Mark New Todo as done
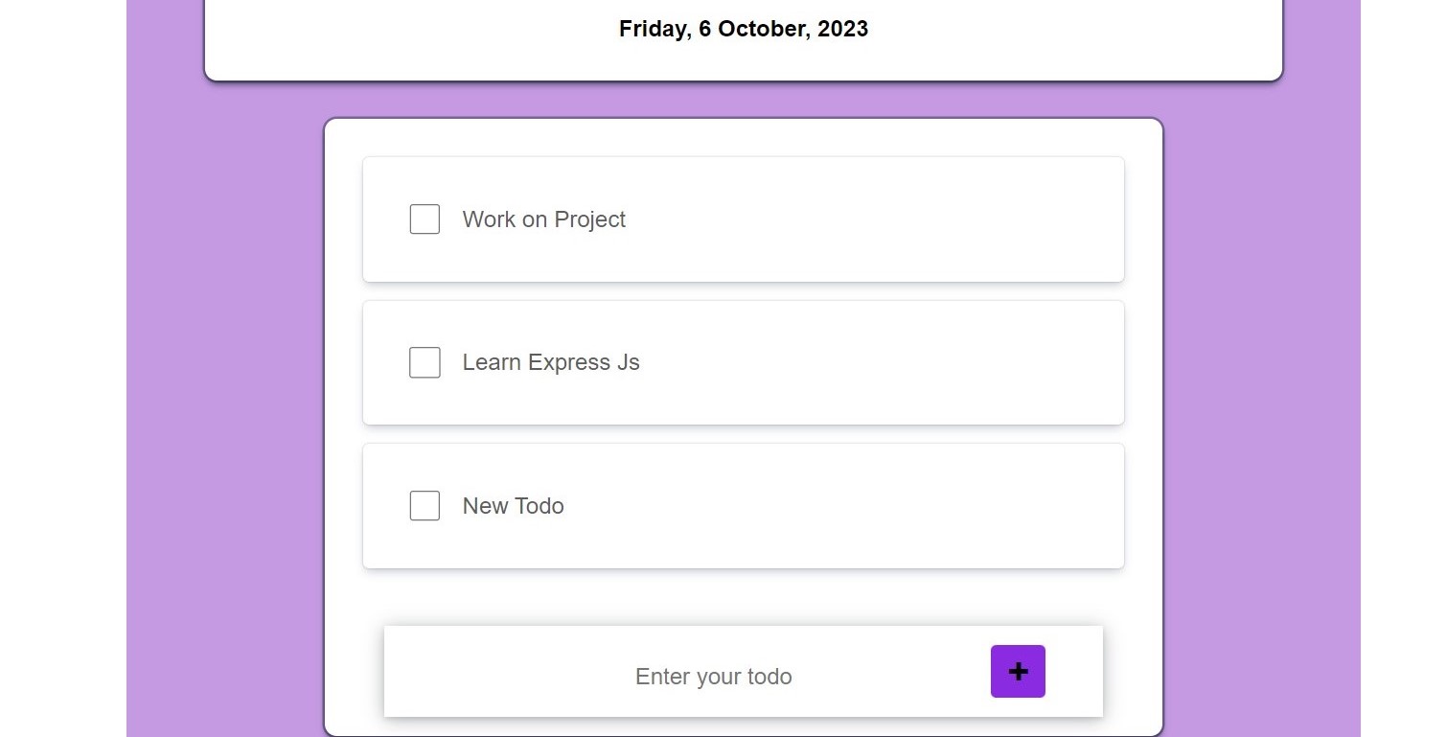Image resolution: width=1447 pixels, height=737 pixels. [x=425, y=506]
